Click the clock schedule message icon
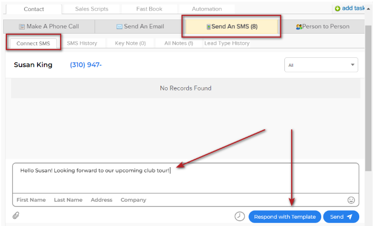The image size is (373, 226). click(240, 217)
